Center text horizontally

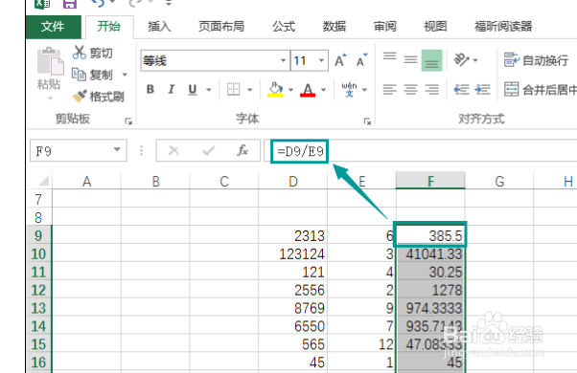pyautogui.click(x=410, y=89)
